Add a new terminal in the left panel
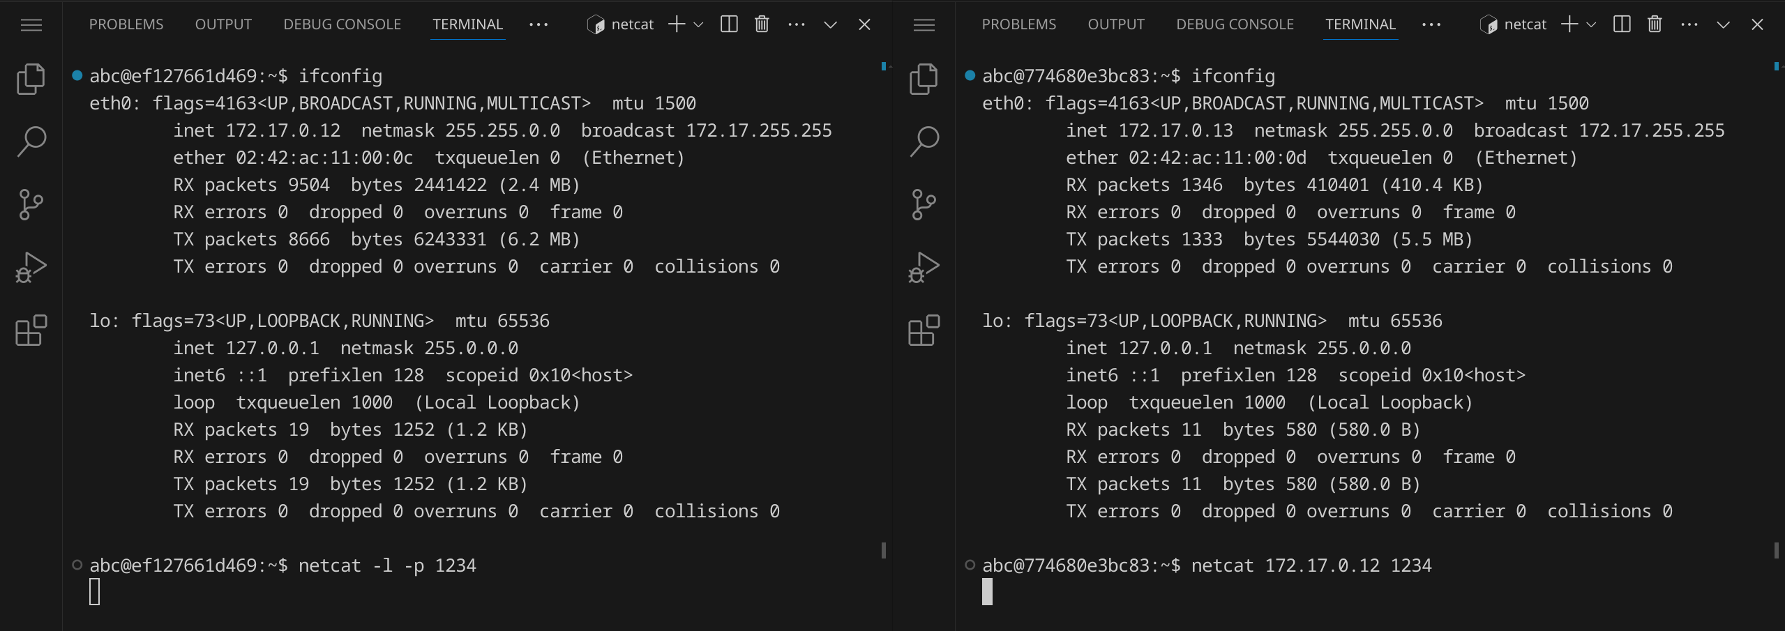 [x=676, y=24]
